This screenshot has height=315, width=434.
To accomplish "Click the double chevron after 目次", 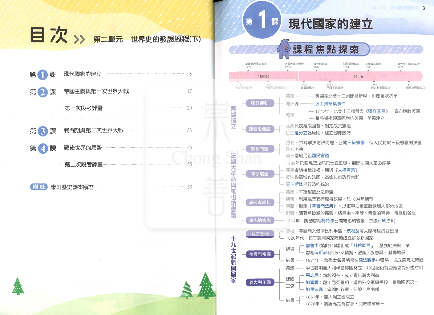I will (x=79, y=39).
